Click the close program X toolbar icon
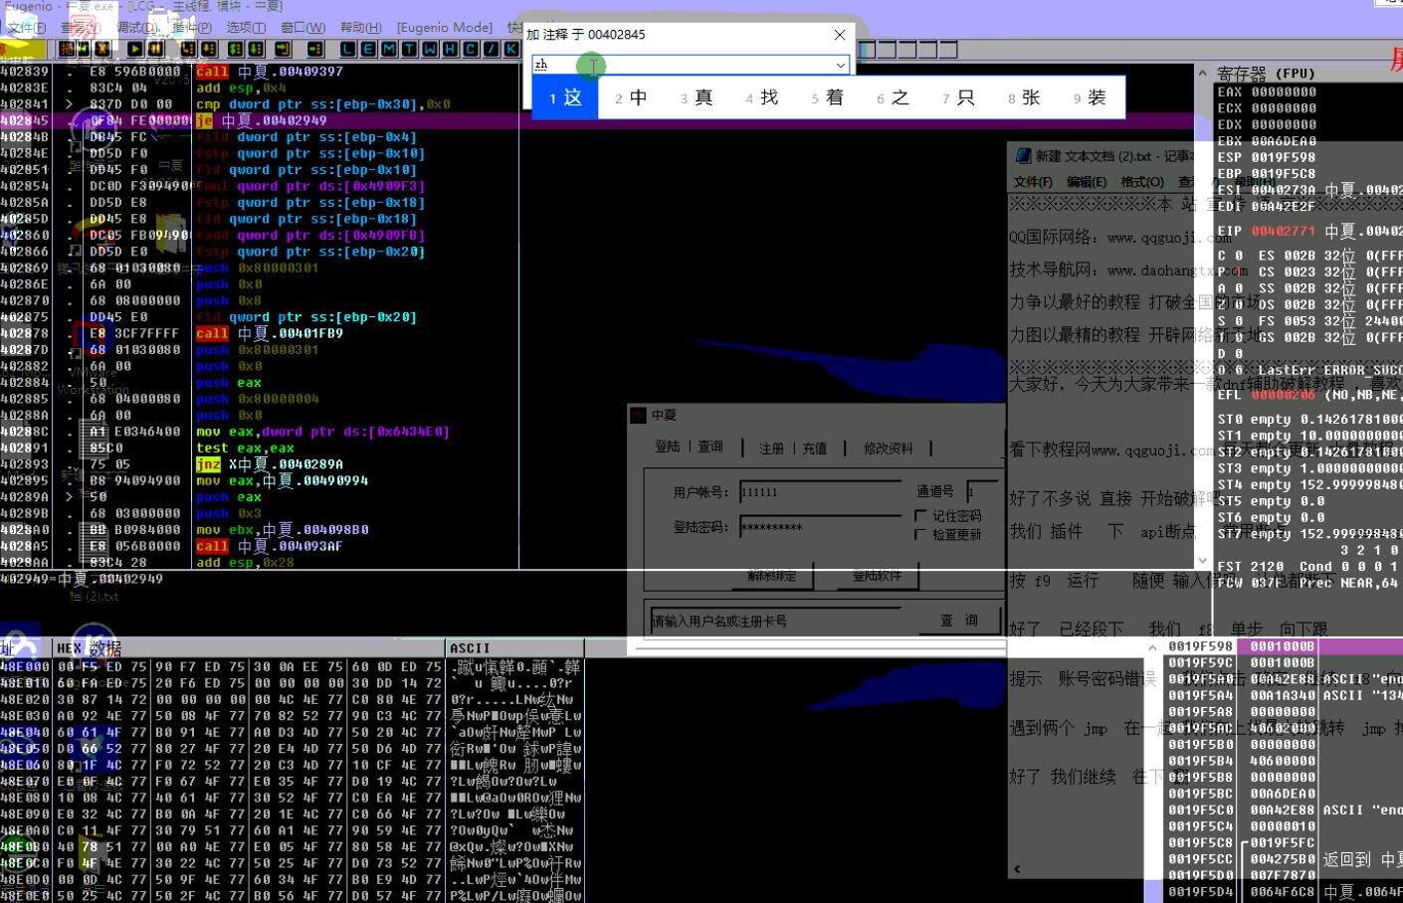 [x=102, y=49]
